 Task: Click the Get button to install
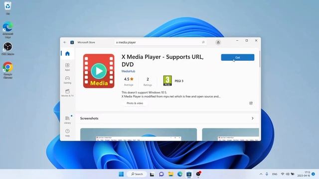pos(237,58)
